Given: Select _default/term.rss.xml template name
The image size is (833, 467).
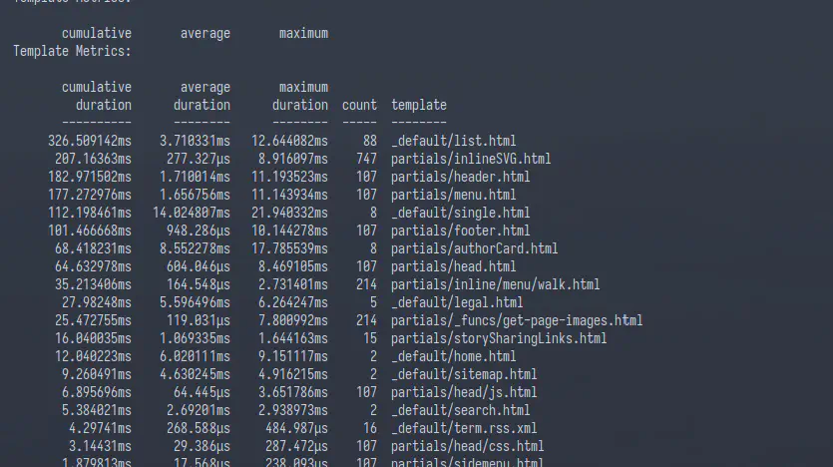Looking at the screenshot, I should 464,428.
